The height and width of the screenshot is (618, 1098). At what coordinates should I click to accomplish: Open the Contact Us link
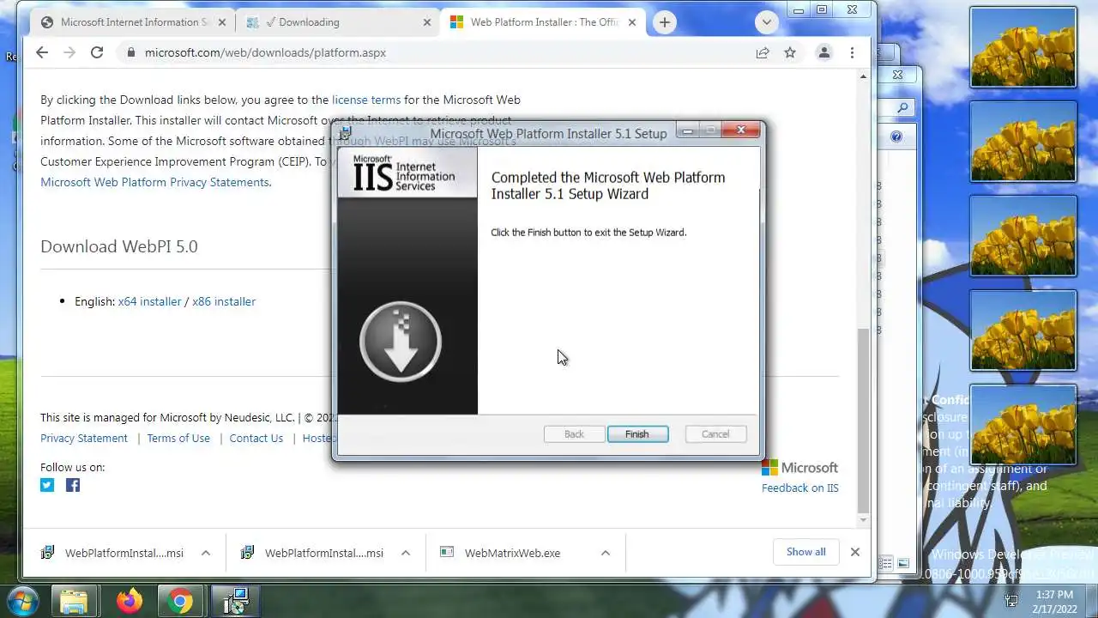tap(256, 438)
